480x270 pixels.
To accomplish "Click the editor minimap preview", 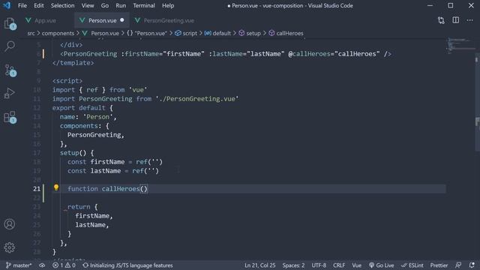I will pos(460,45).
